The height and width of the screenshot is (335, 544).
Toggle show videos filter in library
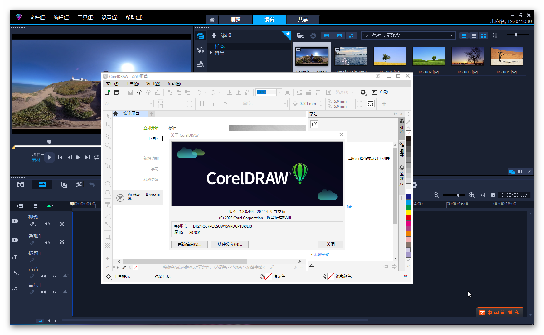pyautogui.click(x=327, y=36)
